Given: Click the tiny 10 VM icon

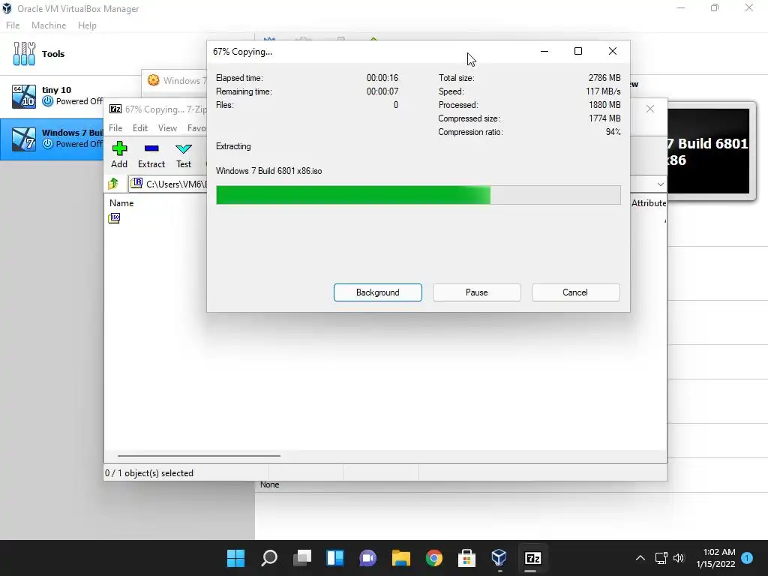Looking at the screenshot, I should [24, 96].
